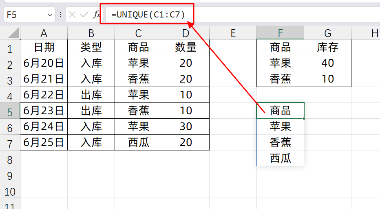
Task: Click cell D6 with value 30
Action: coord(186,126)
